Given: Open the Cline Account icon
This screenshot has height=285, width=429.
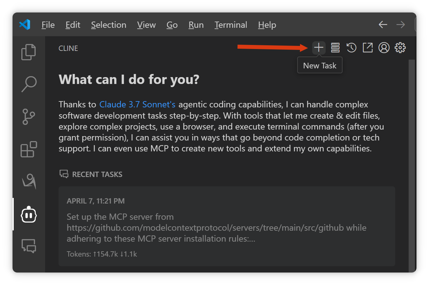Looking at the screenshot, I should pyautogui.click(x=384, y=48).
